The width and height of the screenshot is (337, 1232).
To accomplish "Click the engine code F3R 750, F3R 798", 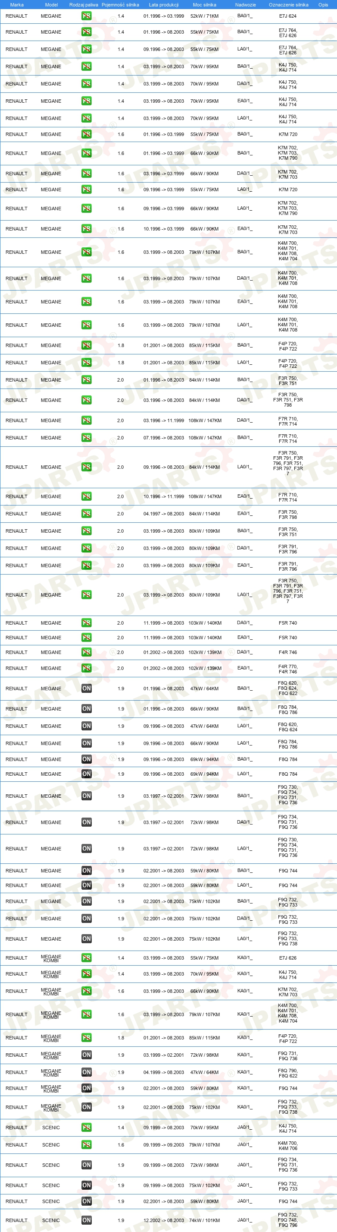I will tap(288, 514).
